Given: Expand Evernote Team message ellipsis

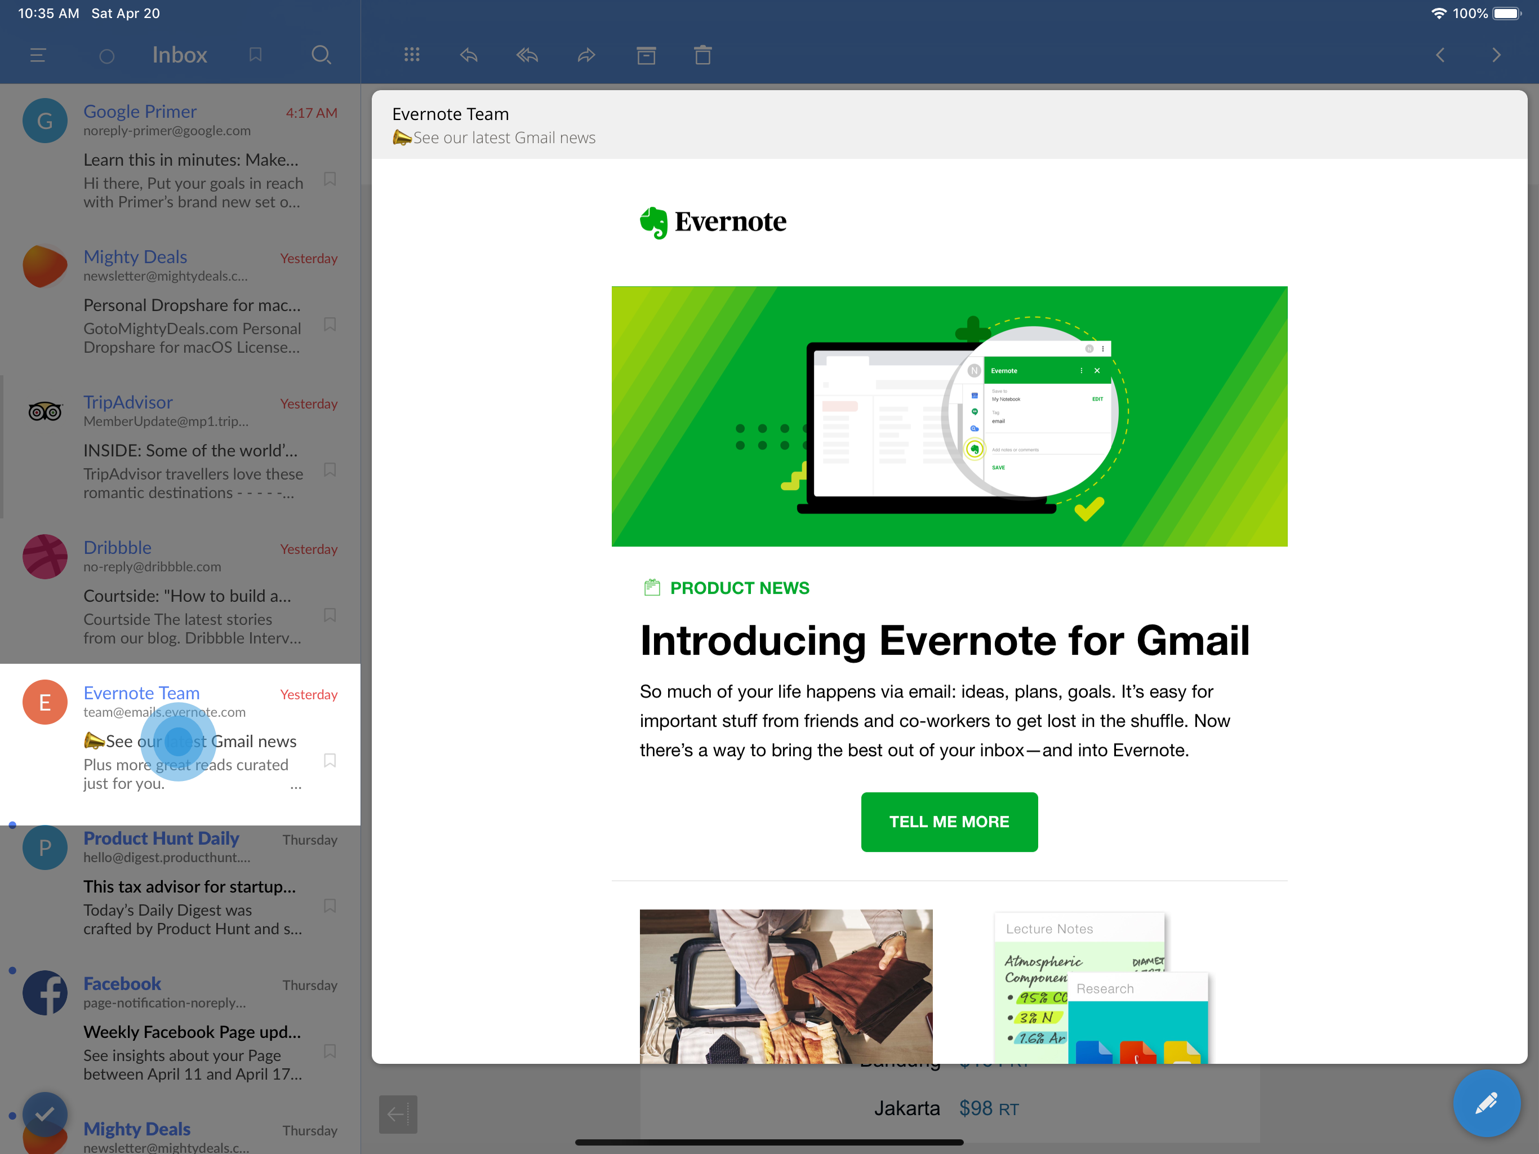Looking at the screenshot, I should (296, 787).
